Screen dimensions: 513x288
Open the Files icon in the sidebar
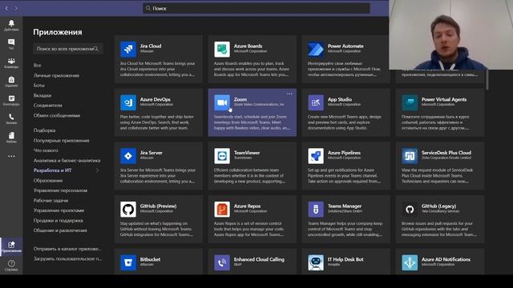[11, 135]
